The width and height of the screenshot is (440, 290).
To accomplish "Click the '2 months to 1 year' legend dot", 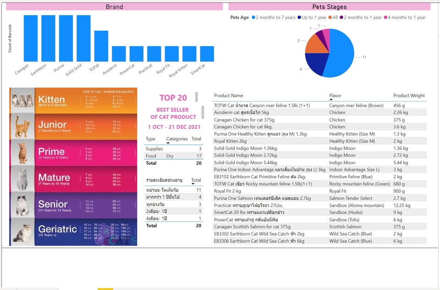I will pos(341,17).
